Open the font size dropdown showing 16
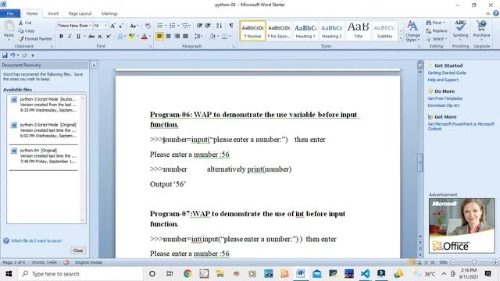The width and height of the screenshot is (500, 281). point(106,26)
